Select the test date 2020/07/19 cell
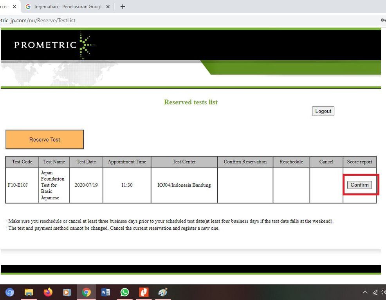The height and width of the screenshot is (300, 386). [x=86, y=185]
